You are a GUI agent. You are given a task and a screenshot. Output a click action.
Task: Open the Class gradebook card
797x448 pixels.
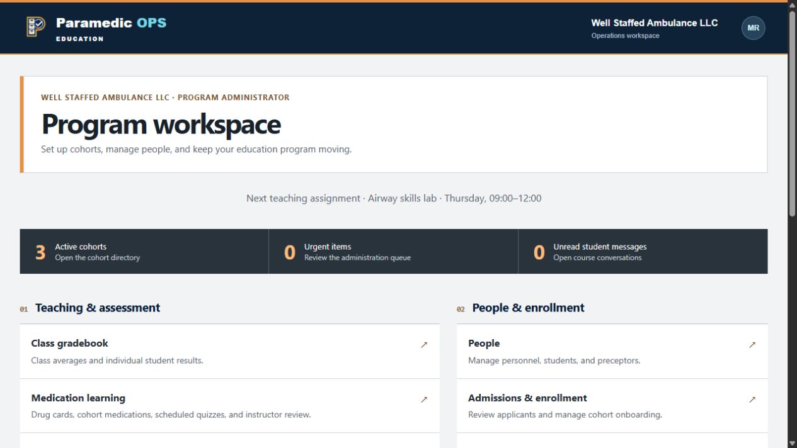(230, 352)
